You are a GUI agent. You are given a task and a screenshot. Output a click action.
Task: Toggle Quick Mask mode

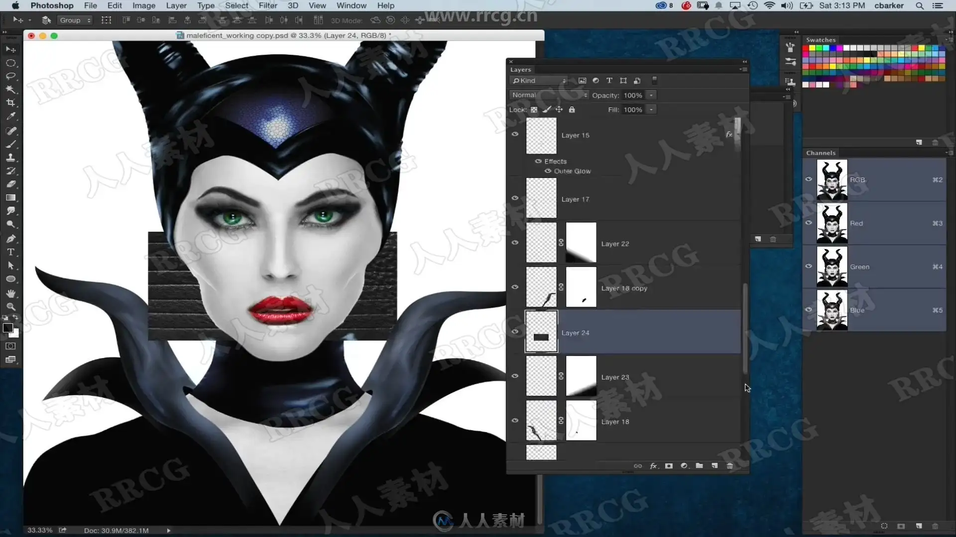point(11,346)
